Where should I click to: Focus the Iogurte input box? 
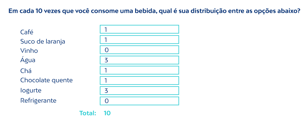coord(139,91)
